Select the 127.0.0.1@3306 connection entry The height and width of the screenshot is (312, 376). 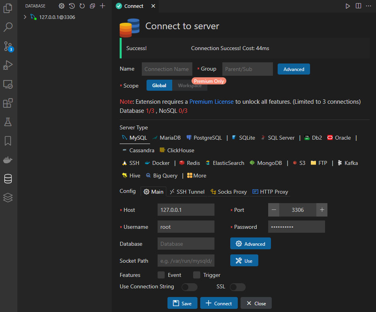57,17
